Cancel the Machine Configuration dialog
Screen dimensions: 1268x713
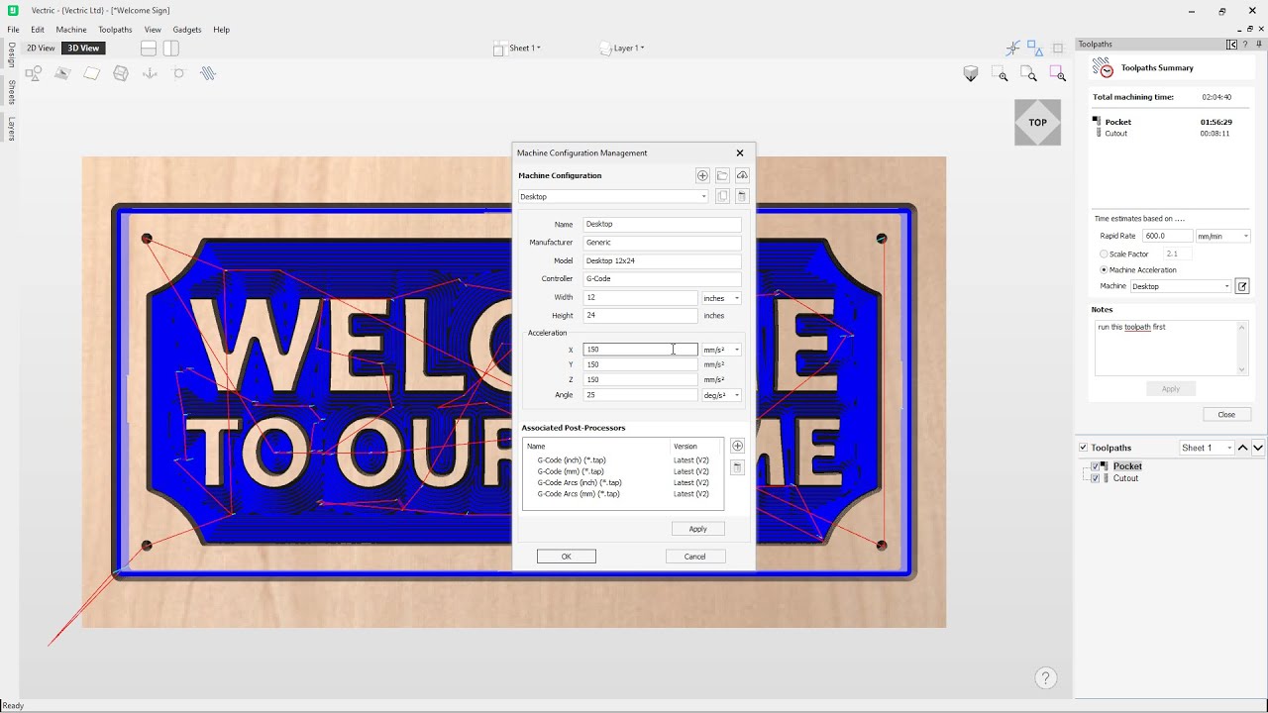695,557
